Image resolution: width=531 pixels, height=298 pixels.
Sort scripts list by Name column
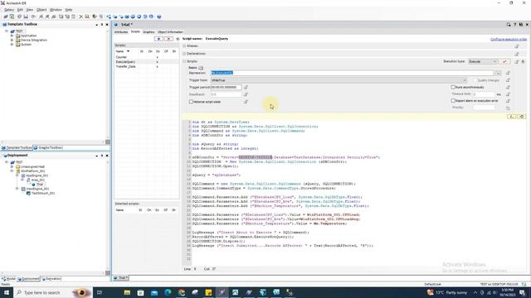[123, 51]
